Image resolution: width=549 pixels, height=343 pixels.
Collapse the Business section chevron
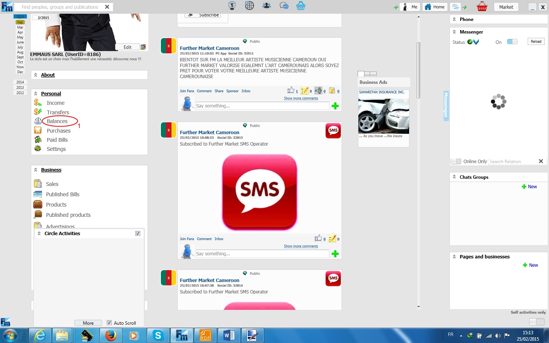[x=36, y=170]
